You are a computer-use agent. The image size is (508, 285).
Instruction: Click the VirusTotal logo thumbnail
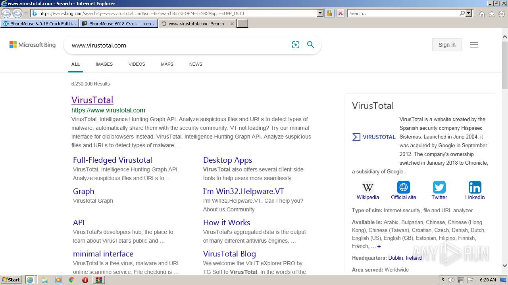click(374, 137)
